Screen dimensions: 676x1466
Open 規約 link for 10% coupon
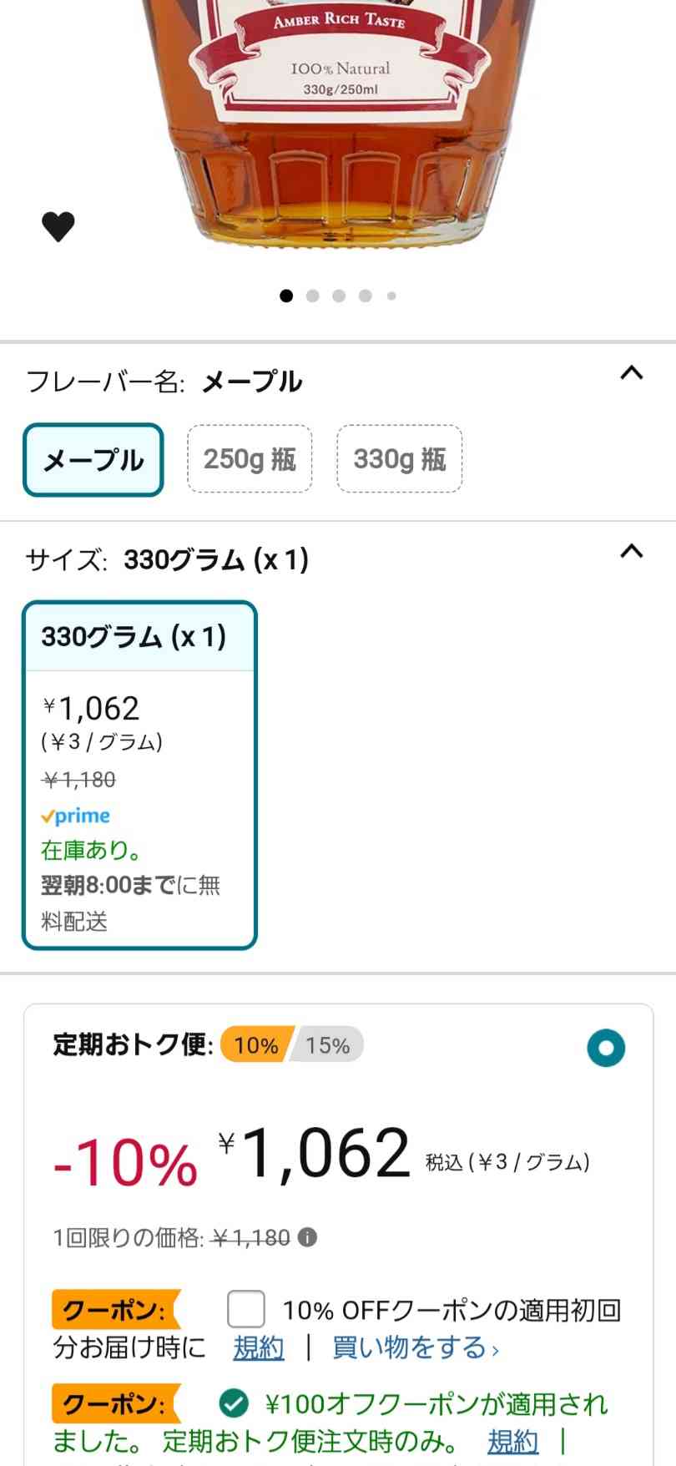coord(259,1347)
